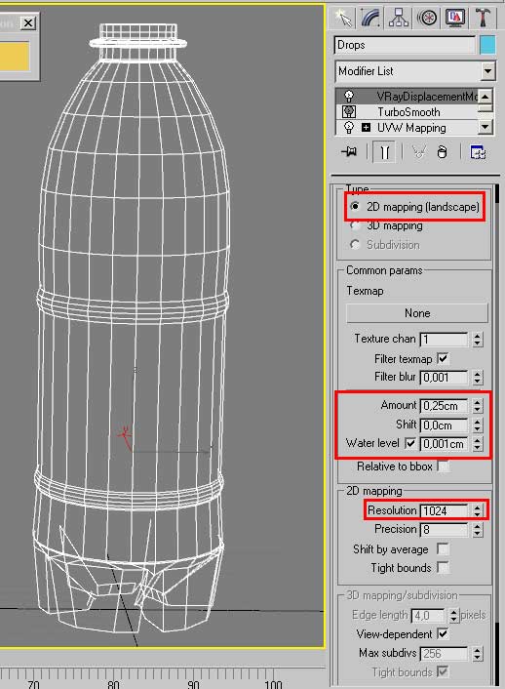This screenshot has height=689, width=505.
Task: Click Remove Modifier trash icon
Action: tap(443, 152)
